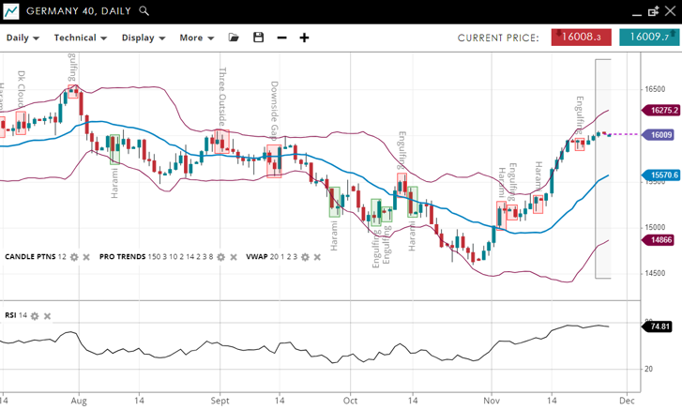Open saved chart with folder icon

click(x=234, y=38)
